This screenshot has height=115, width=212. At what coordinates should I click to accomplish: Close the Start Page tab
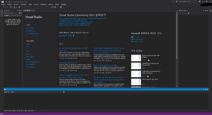(34, 10)
